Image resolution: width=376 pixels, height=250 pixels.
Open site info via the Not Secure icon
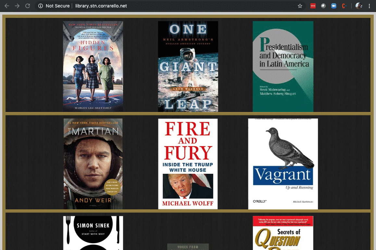(41, 6)
